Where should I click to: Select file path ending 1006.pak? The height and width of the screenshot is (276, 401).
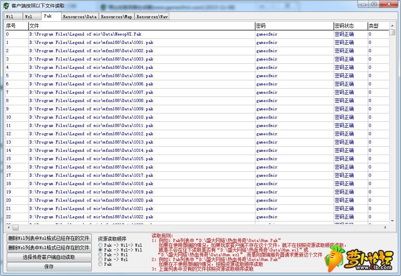tap(91, 84)
